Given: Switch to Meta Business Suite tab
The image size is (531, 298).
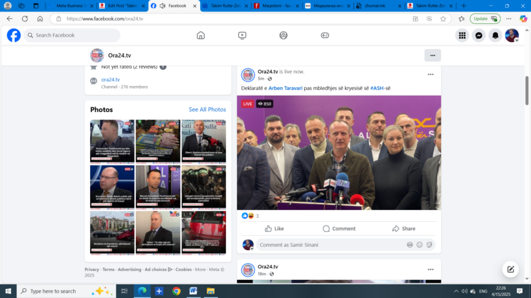Looking at the screenshot, I should coord(71,6).
